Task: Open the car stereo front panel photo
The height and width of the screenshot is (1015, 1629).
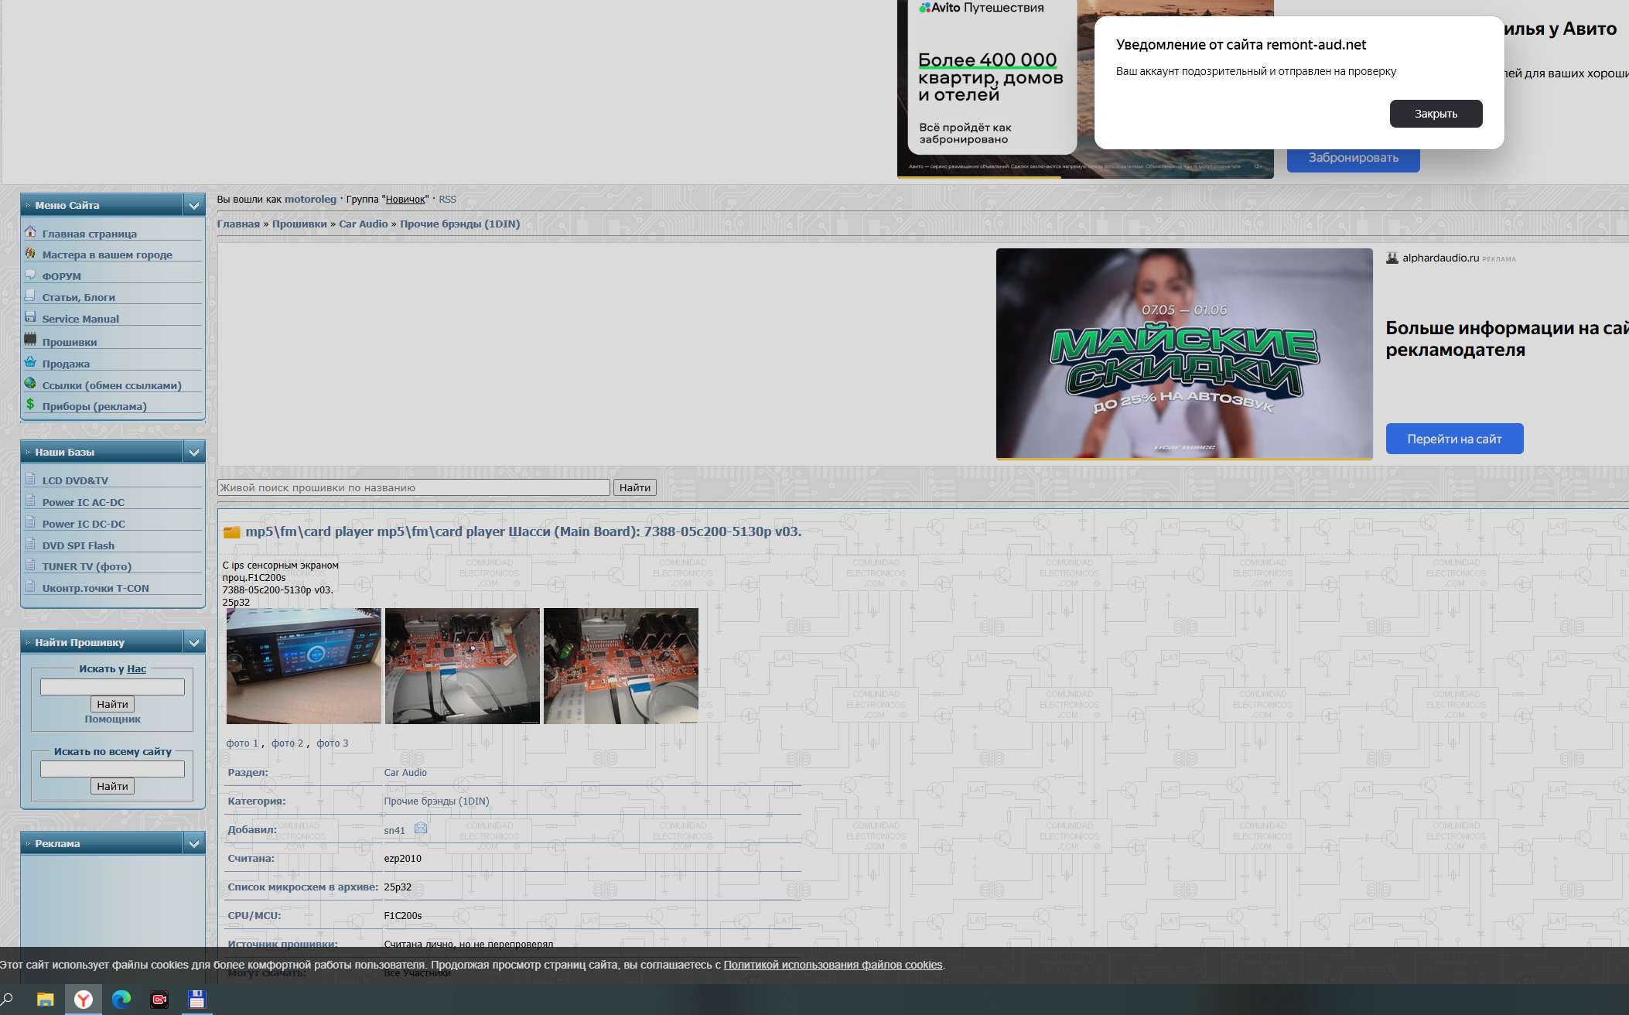Action: [304, 666]
